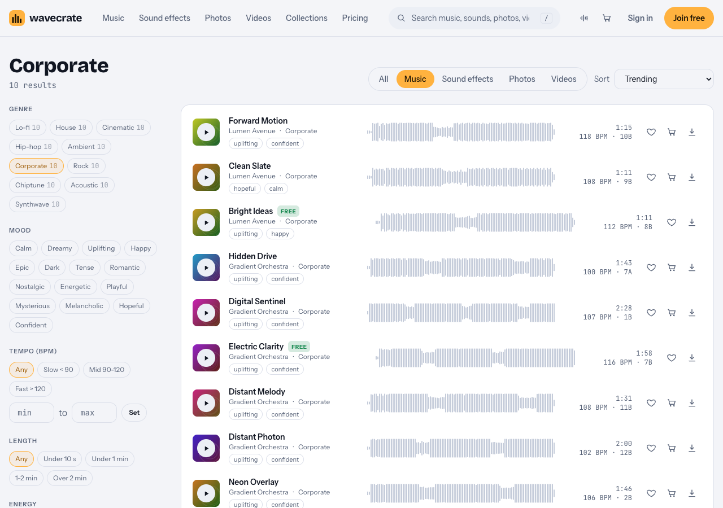Image resolution: width=723 pixels, height=508 pixels.
Task: Add Clean Slate to cart
Action: tap(672, 177)
